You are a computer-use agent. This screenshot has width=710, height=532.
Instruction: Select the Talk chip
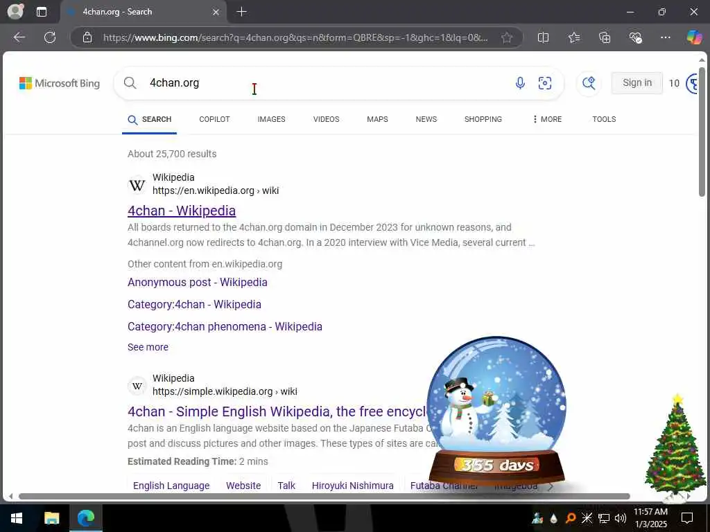(286, 486)
